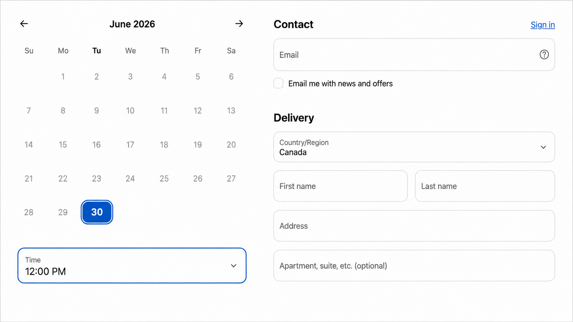Click the Time dropdown chevron arrow

pyautogui.click(x=233, y=266)
